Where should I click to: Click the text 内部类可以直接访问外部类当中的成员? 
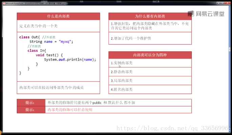point(51,88)
